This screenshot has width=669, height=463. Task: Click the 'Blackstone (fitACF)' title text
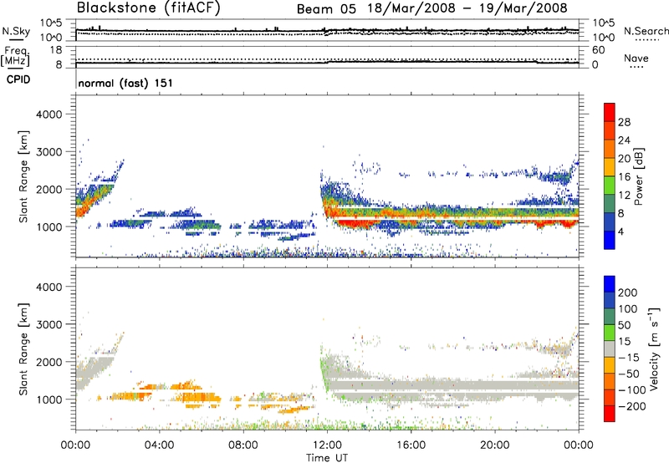149,8
